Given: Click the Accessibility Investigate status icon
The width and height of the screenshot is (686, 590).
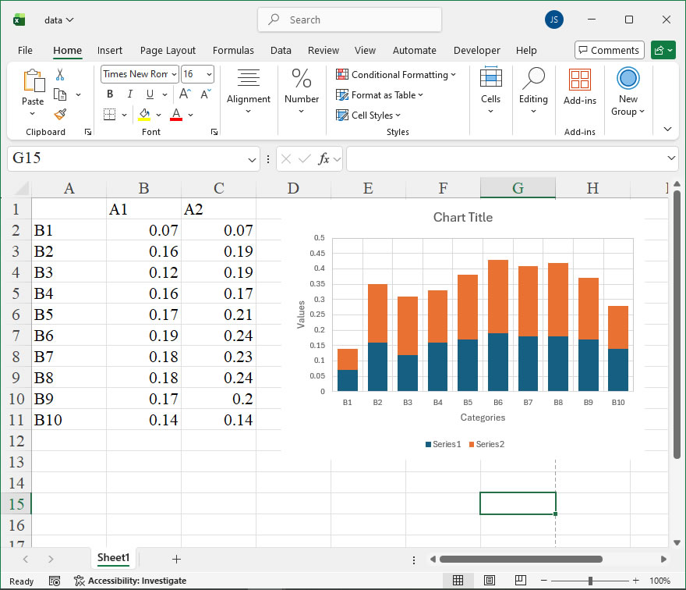Looking at the screenshot, I should tap(80, 581).
